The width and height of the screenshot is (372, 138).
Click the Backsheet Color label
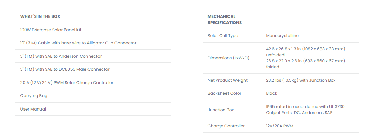point(224,93)
